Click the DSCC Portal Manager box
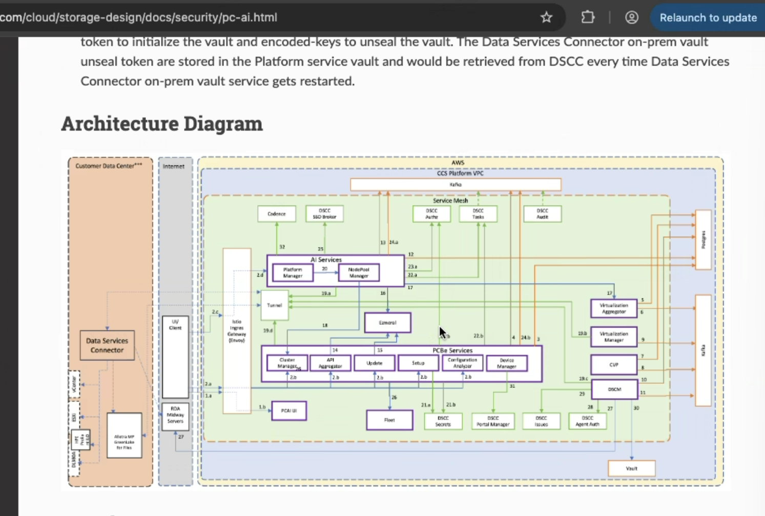Screen dimensions: 765x516 pyautogui.click(x=493, y=421)
